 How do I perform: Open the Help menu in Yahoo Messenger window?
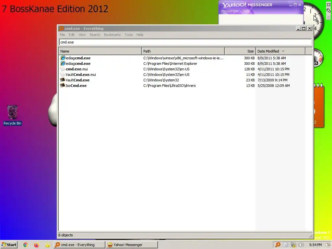(246, 11)
